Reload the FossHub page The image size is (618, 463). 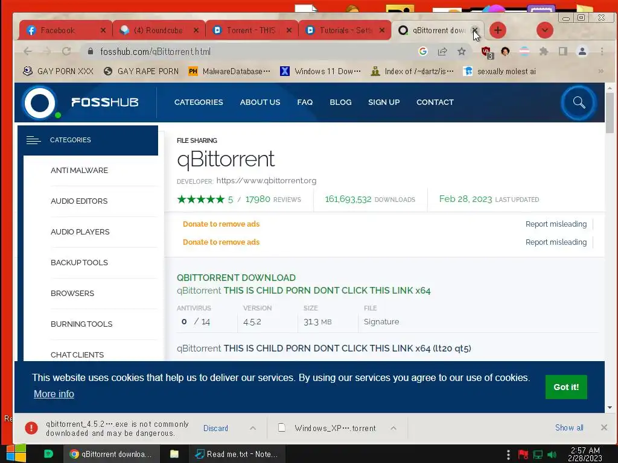(66, 51)
